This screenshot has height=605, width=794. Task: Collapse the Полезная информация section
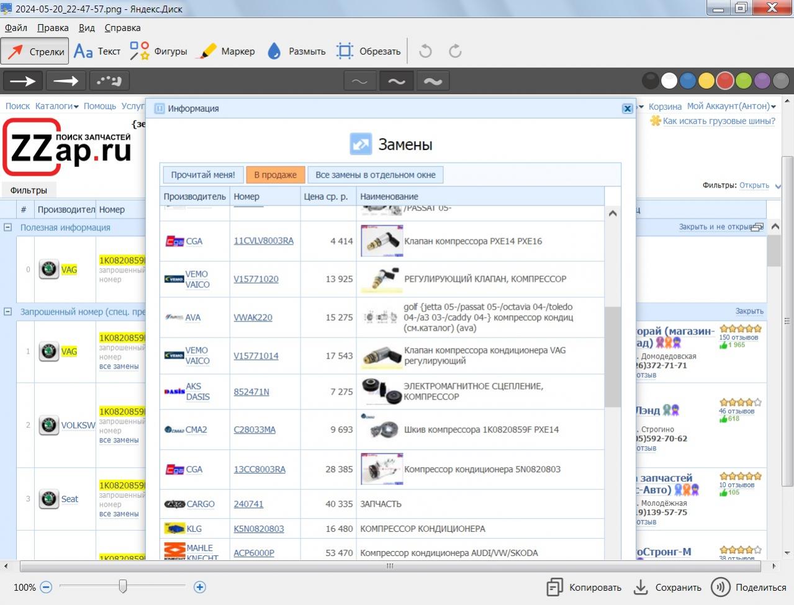(x=8, y=227)
